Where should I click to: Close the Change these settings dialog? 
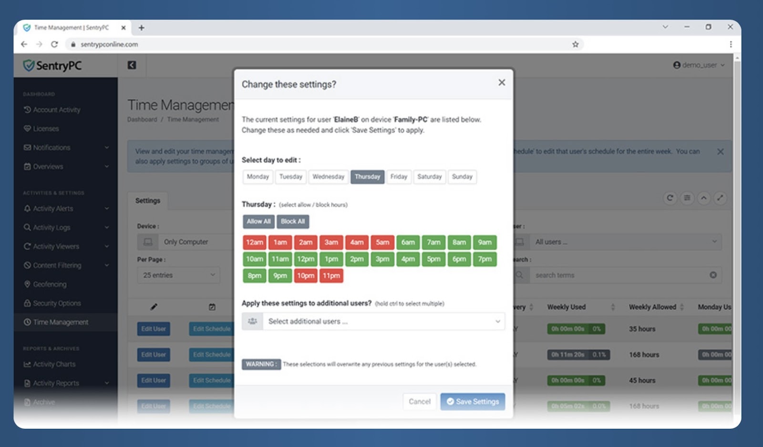click(x=502, y=82)
